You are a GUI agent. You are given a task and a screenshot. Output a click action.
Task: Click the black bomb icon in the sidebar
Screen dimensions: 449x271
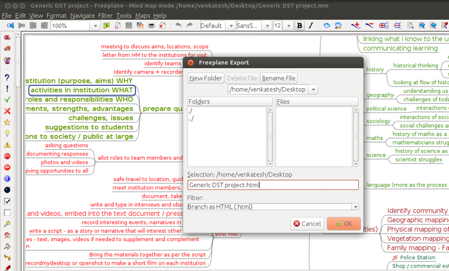(7, 190)
